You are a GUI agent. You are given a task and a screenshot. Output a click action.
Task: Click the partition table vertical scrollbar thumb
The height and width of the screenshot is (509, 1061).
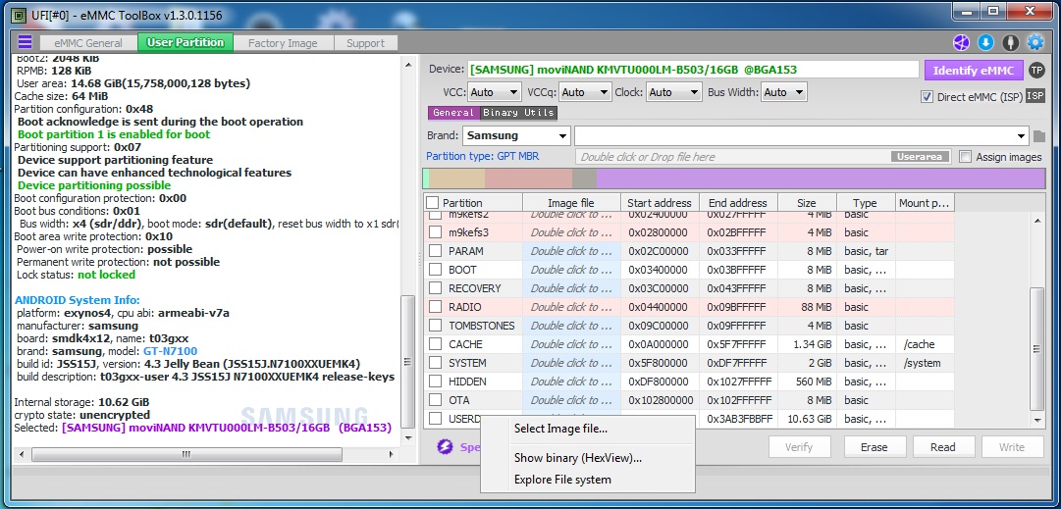pyautogui.click(x=1036, y=349)
